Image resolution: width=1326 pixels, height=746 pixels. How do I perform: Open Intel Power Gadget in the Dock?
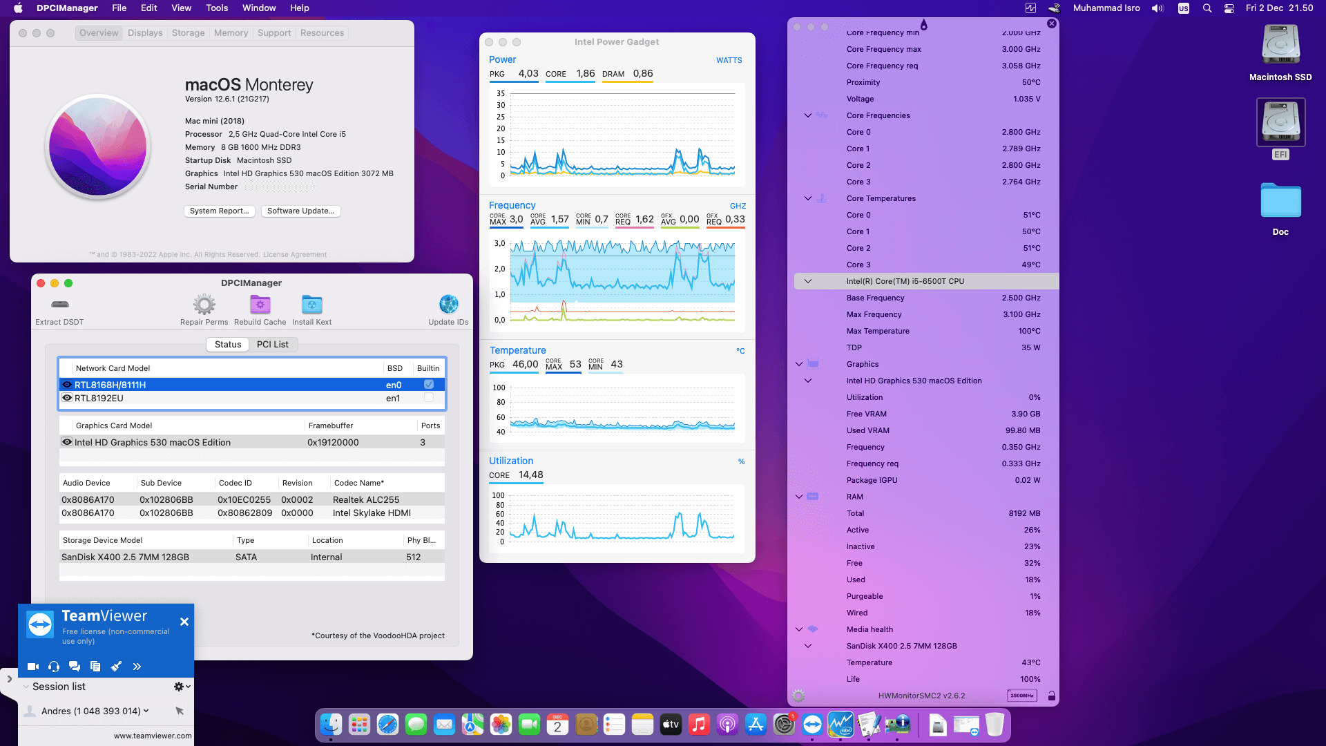(840, 725)
